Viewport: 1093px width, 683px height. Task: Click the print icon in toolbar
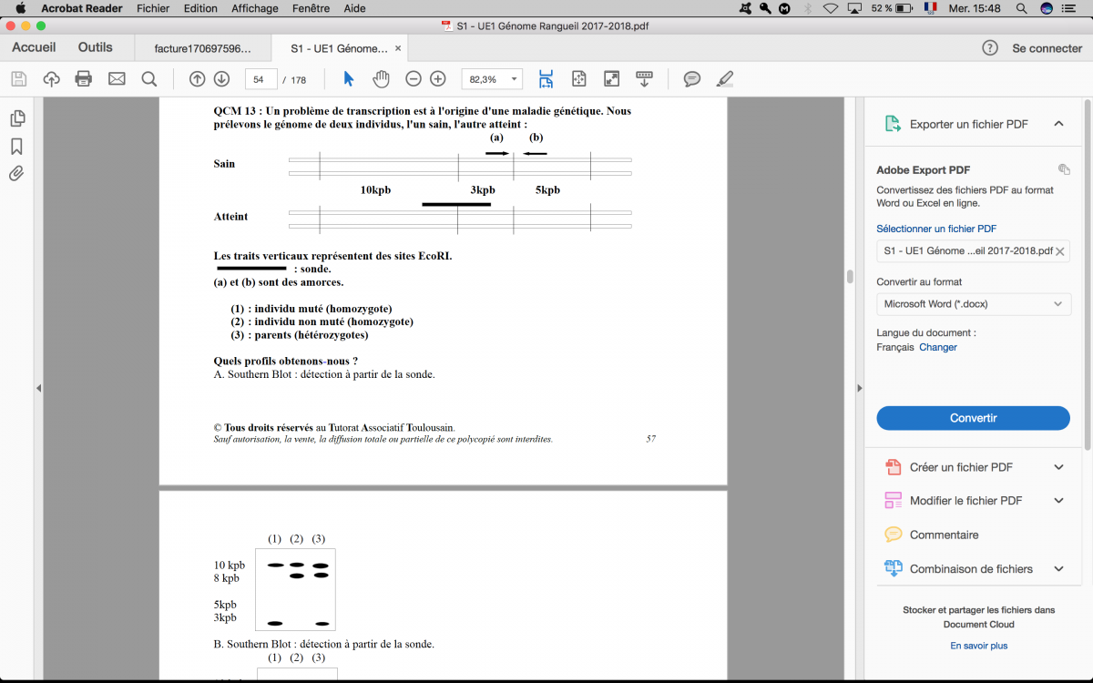(84, 79)
